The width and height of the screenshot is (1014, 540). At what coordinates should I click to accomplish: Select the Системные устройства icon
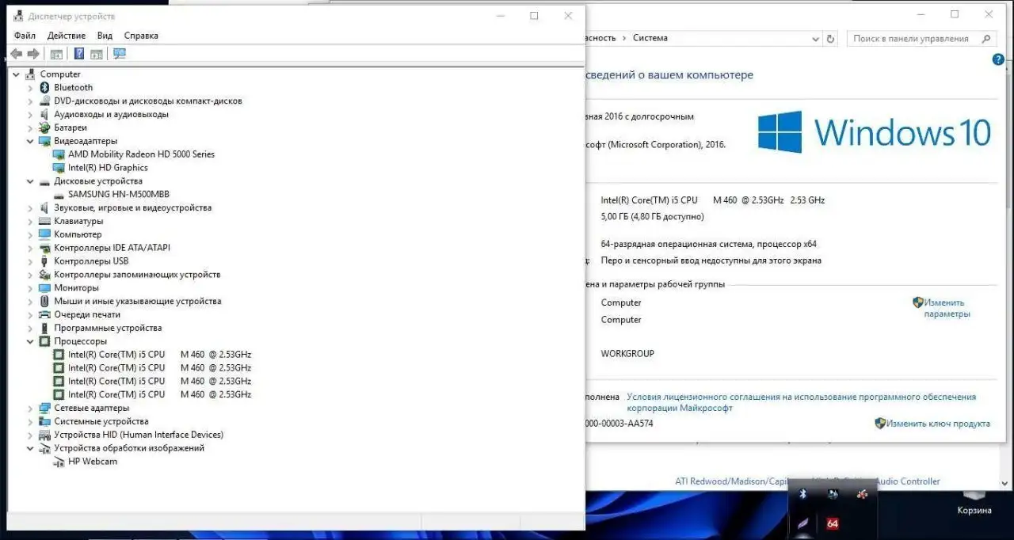44,421
